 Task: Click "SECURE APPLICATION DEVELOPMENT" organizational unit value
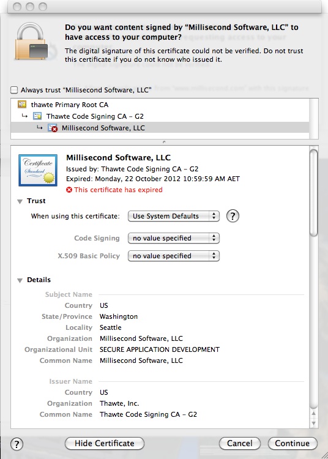click(x=160, y=349)
